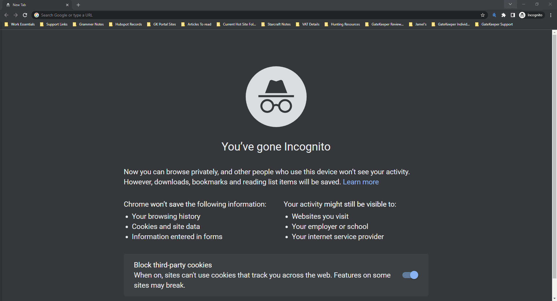This screenshot has width=557, height=301.
Task: Toggle the side panel icon
Action: [513, 15]
